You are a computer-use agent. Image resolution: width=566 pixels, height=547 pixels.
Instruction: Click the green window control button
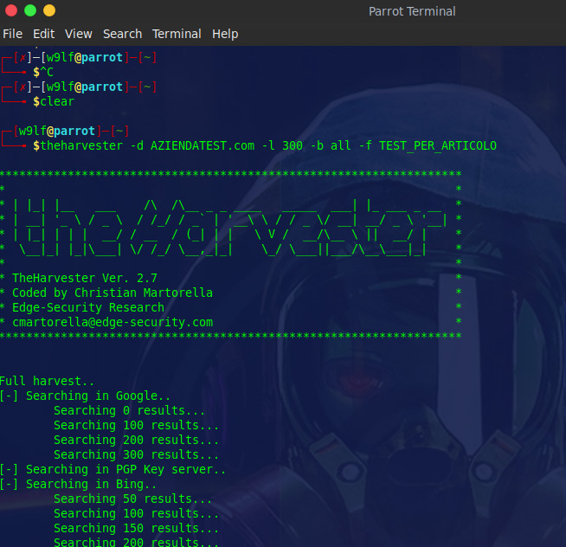[x=30, y=10]
